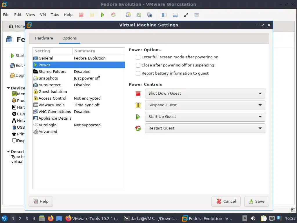Image resolution: width=297 pixels, height=223 pixels.
Task: Click the Advanced gears icon
Action: pyautogui.click(x=36, y=132)
